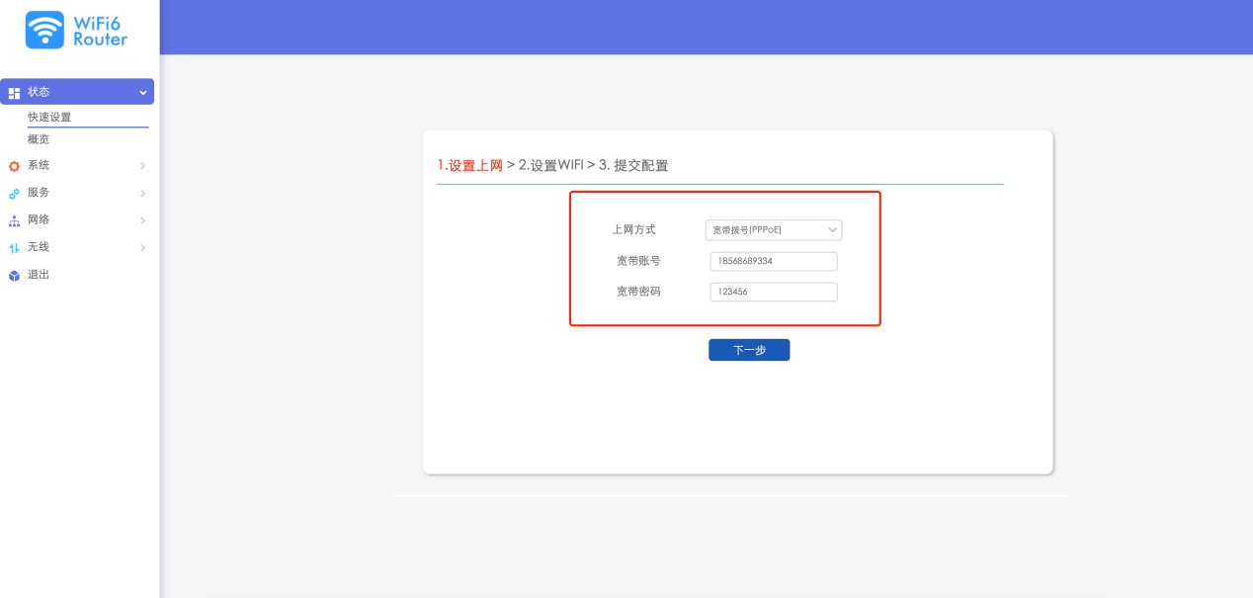Click step 3.提交配置 text
Screen dimensions: 1253x598
click(x=633, y=165)
